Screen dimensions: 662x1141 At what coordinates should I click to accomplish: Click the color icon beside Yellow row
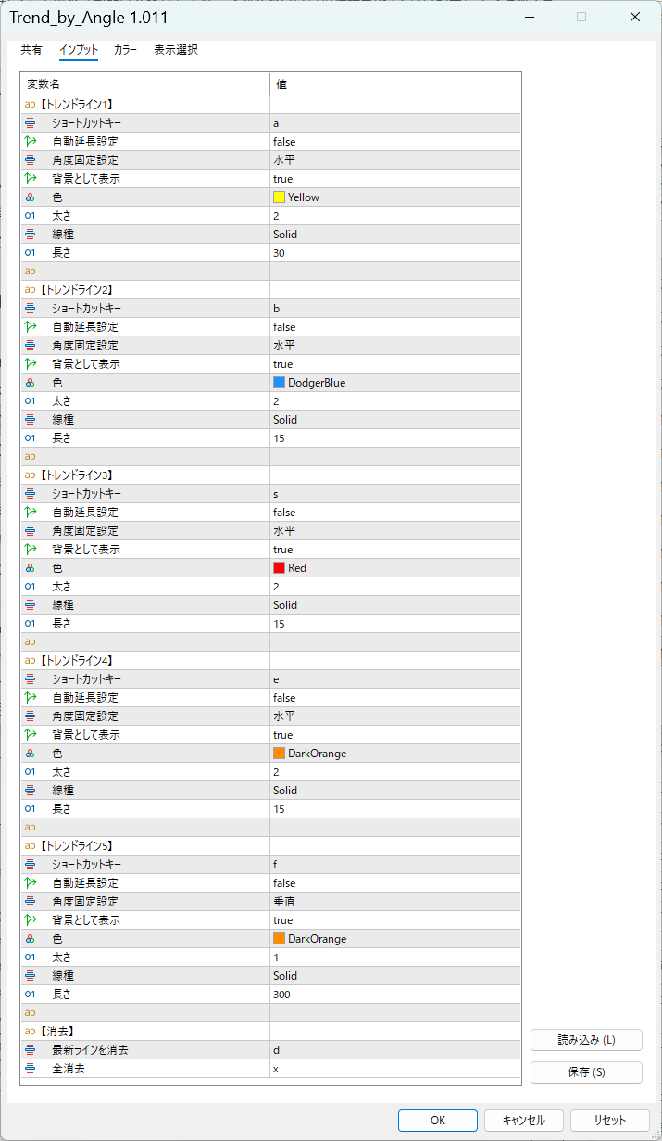30,197
